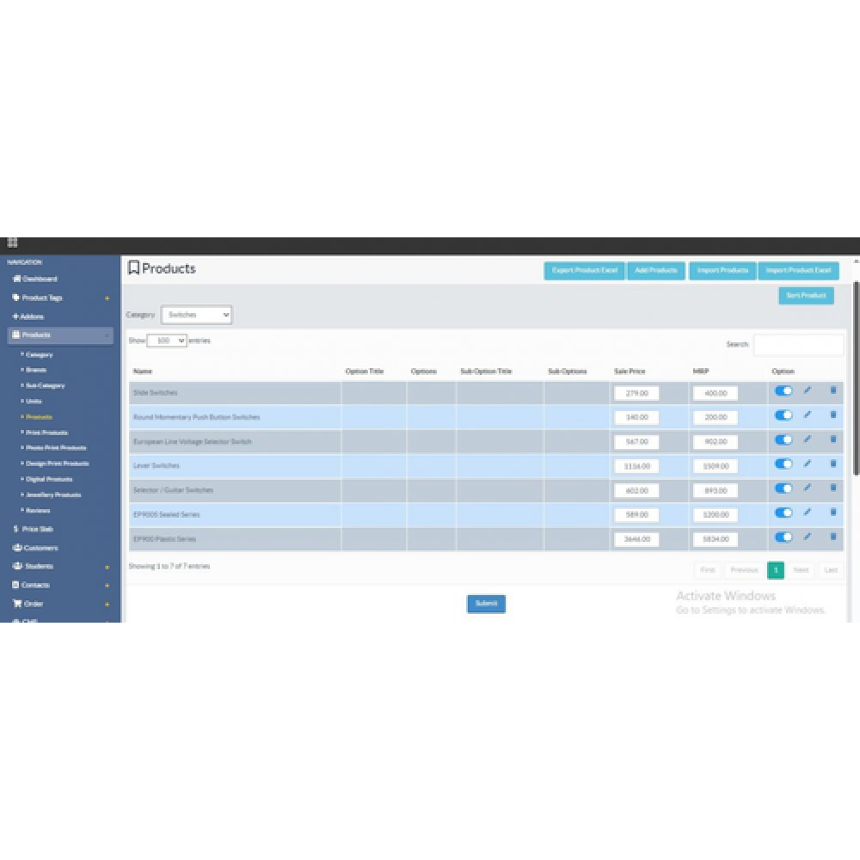Open Dashboard from the sidebar home icon

(16, 279)
